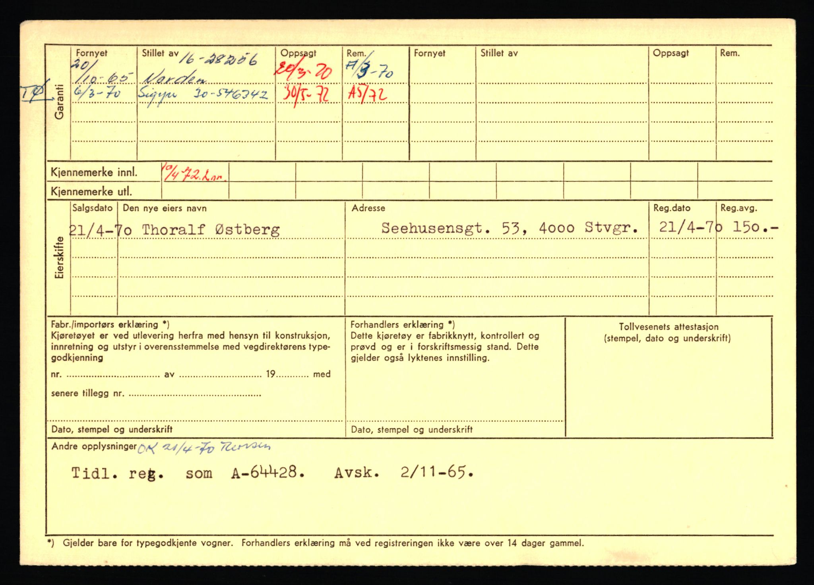This screenshot has width=814, height=585.
Task: Click the 'Reg.avg.' column header
Action: point(739,208)
